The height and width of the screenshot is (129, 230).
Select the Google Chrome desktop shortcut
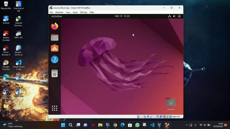[6, 65]
